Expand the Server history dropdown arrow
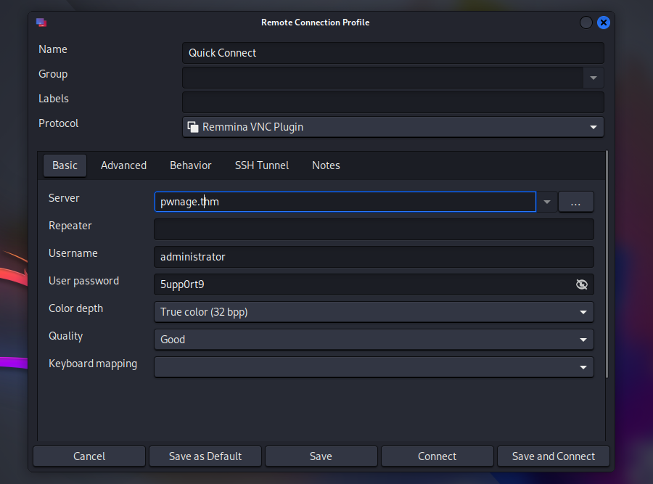653x484 pixels. click(x=546, y=202)
